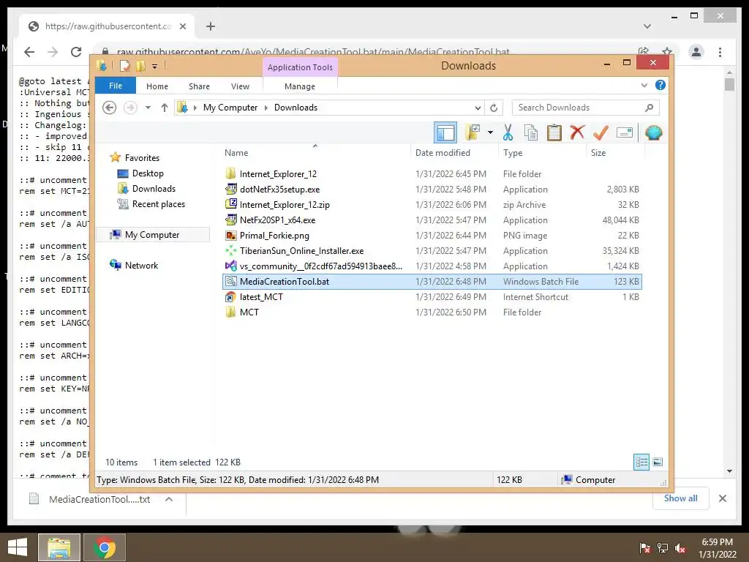Click the orange checkmark Properties icon
Screen dimensions: 749x562
(x=601, y=132)
